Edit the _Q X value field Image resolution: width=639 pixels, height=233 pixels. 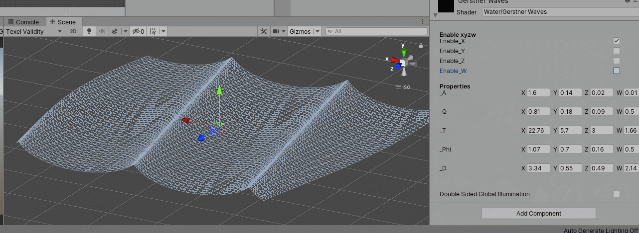[538, 111]
